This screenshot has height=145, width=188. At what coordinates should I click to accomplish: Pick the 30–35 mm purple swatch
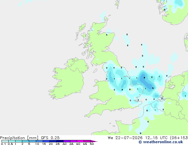tap(67, 141)
